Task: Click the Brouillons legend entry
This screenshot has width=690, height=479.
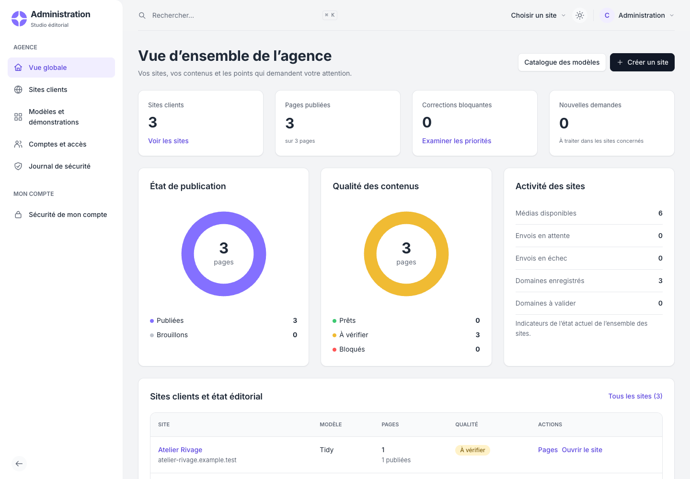Action: (x=224, y=335)
